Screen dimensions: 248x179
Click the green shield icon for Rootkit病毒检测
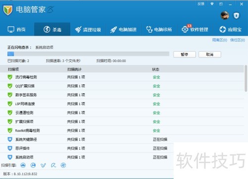tap(10, 130)
